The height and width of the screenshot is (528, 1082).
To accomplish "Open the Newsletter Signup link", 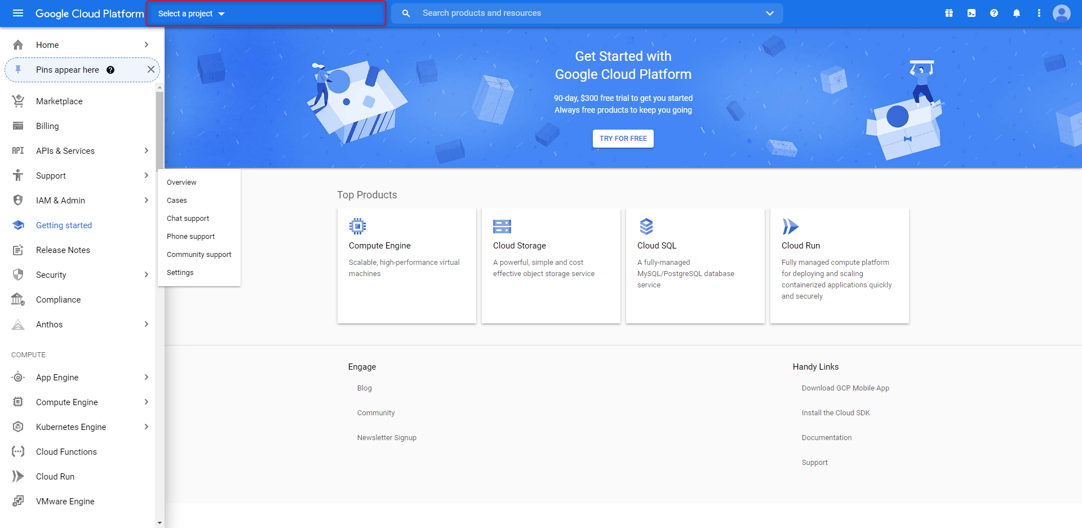I will click(x=387, y=438).
